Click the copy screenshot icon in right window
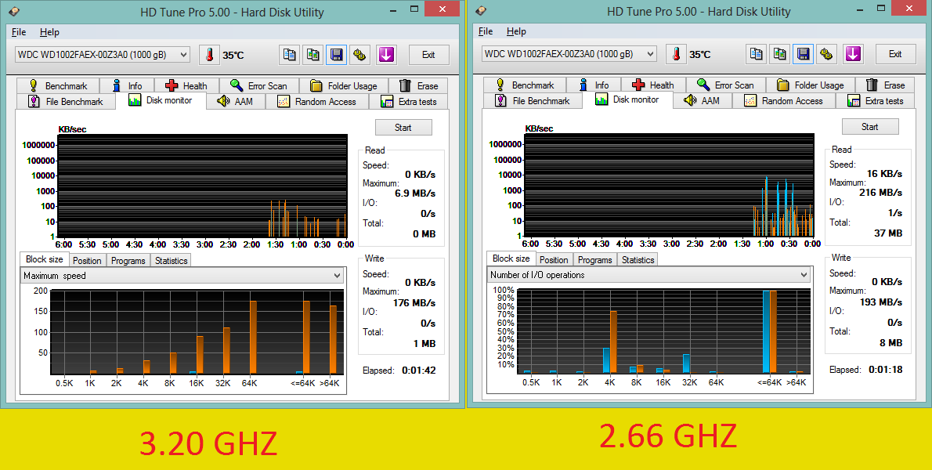The width and height of the screenshot is (932, 470). pyautogui.click(x=780, y=54)
